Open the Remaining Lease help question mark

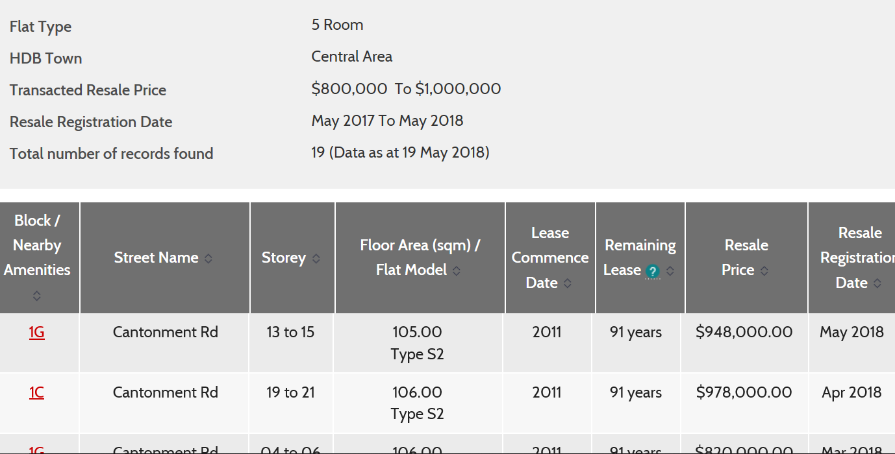point(652,272)
